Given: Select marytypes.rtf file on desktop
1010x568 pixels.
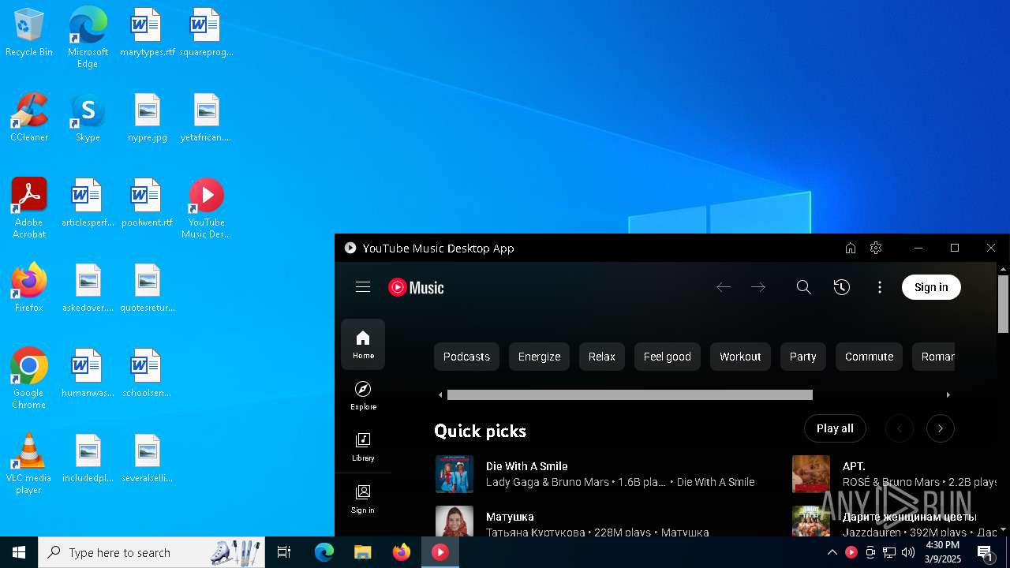Looking at the screenshot, I should tap(147, 34).
